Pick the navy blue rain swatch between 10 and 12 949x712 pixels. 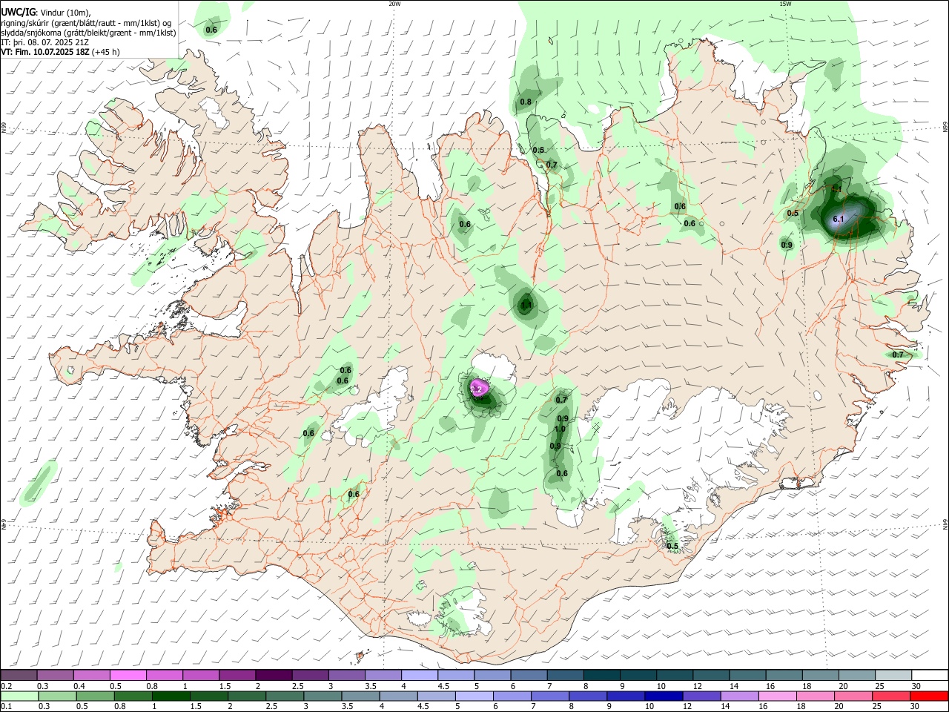[x=663, y=696]
